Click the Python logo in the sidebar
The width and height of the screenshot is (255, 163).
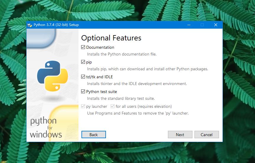point(53,76)
